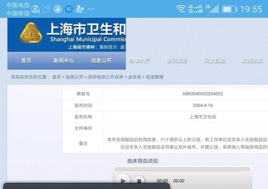The image size is (268, 189).
Task: Click the 业务类 breadcrumb link
Action: point(134,77)
